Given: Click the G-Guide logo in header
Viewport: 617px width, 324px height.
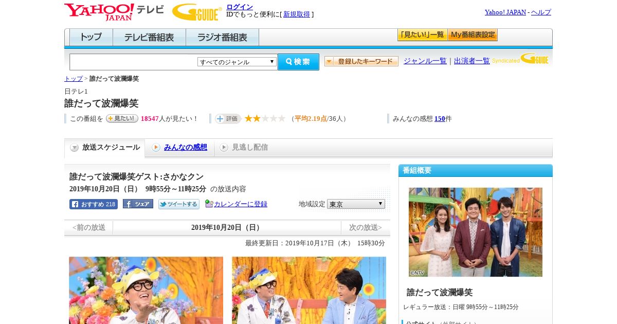Looking at the screenshot, I should pos(197,12).
